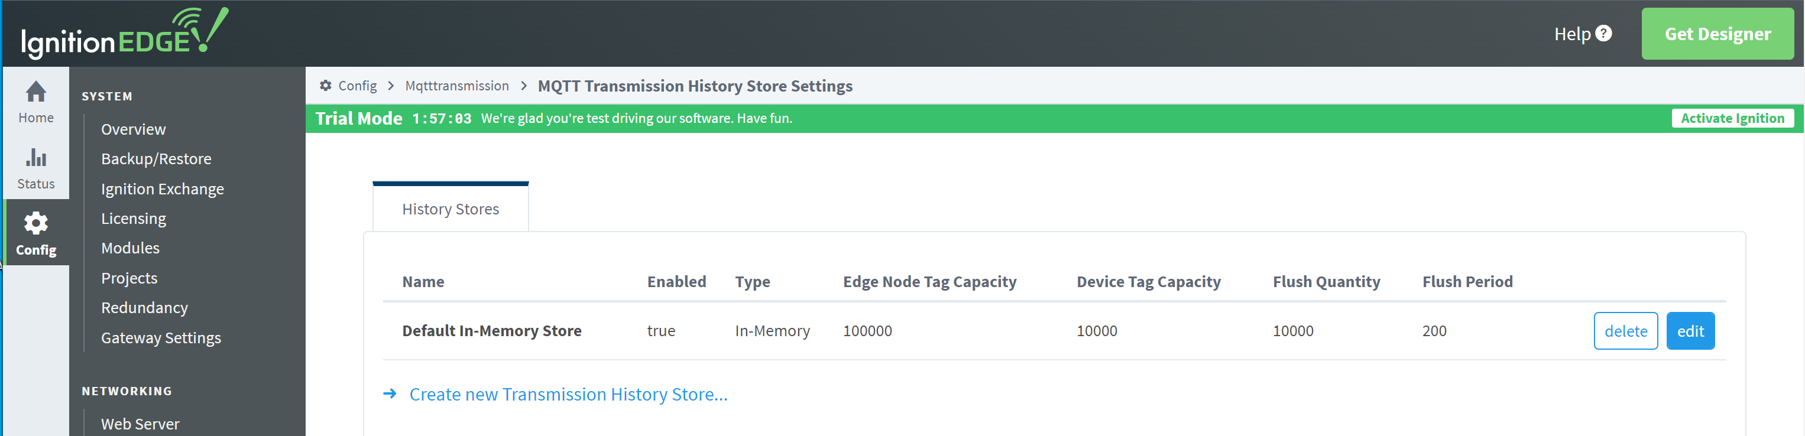The height and width of the screenshot is (436, 1805).
Task: Open Ignition Exchange menu item
Action: point(163,189)
